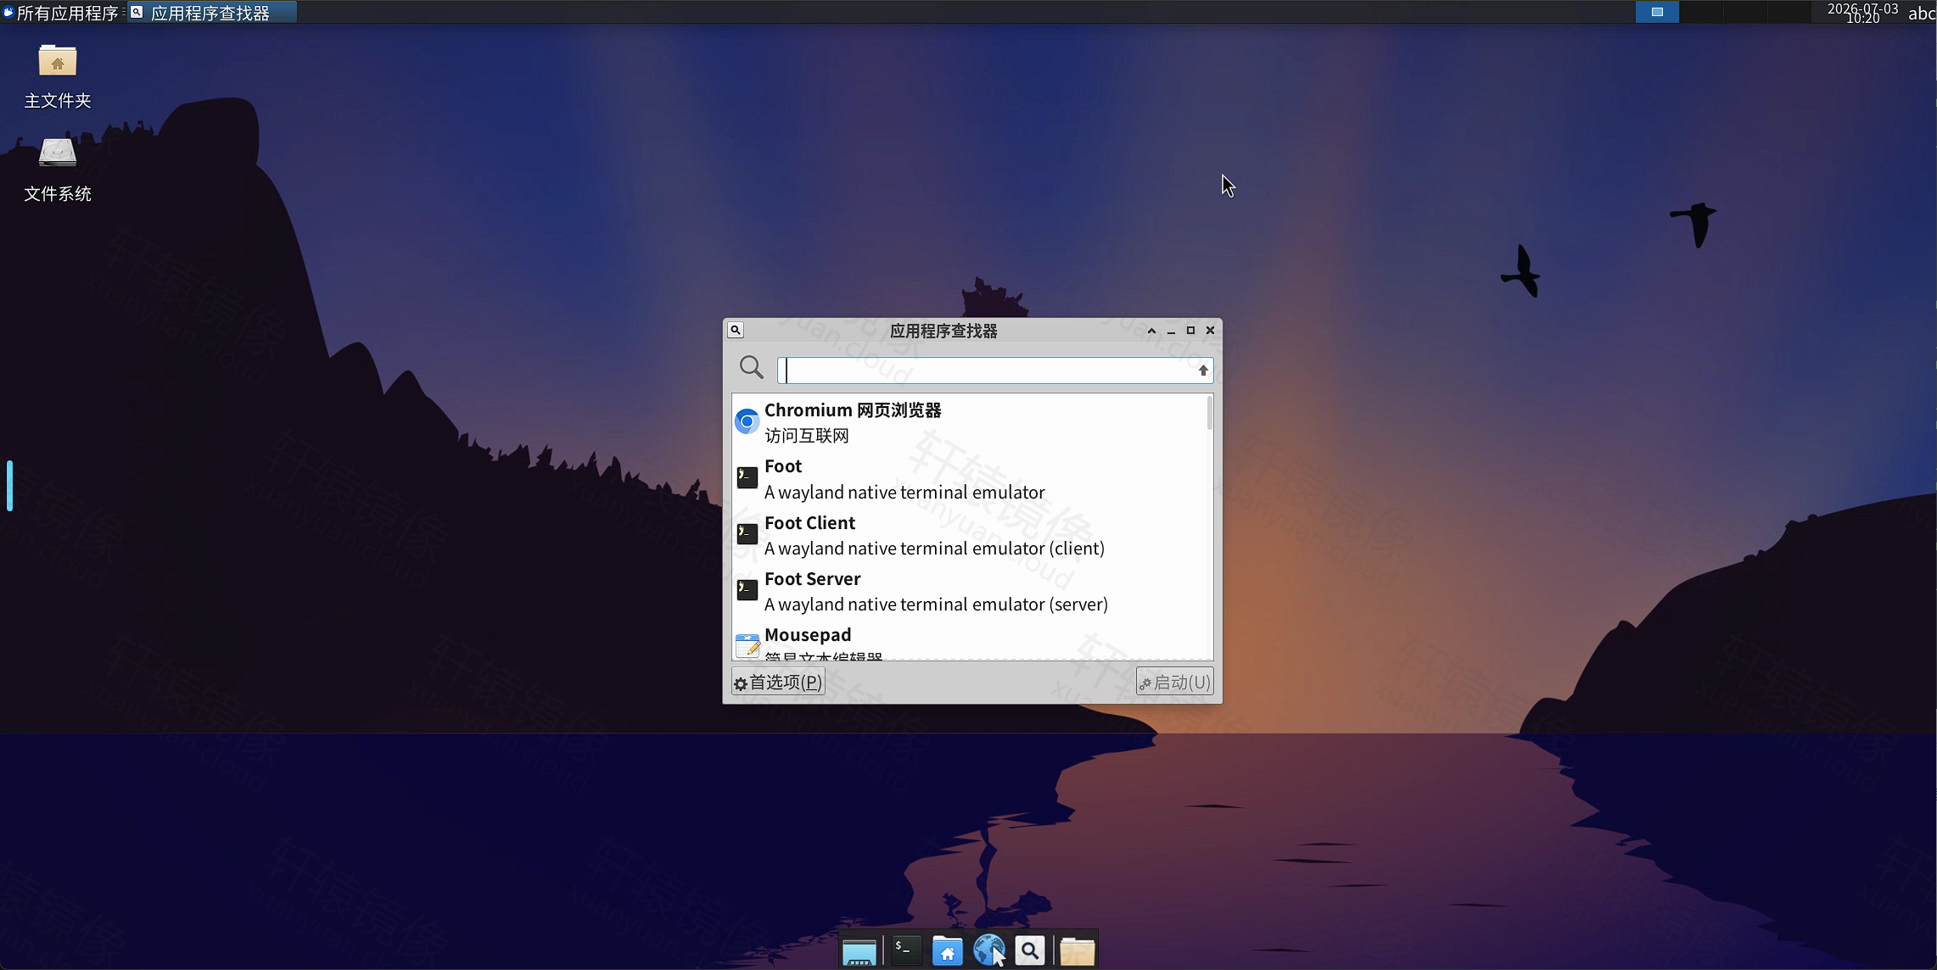Click the Foot Client terminal icon
Screen dimensions: 1937x970
pyautogui.click(x=747, y=534)
